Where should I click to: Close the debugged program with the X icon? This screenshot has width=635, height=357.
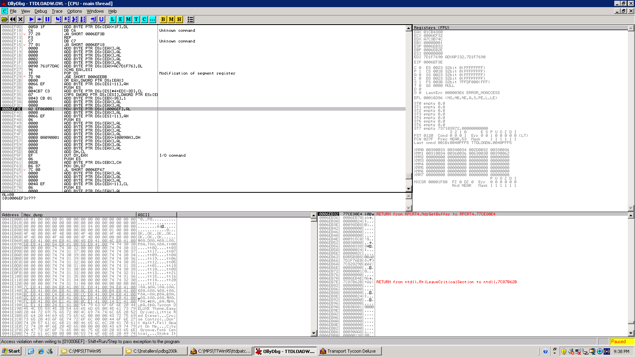click(21, 19)
